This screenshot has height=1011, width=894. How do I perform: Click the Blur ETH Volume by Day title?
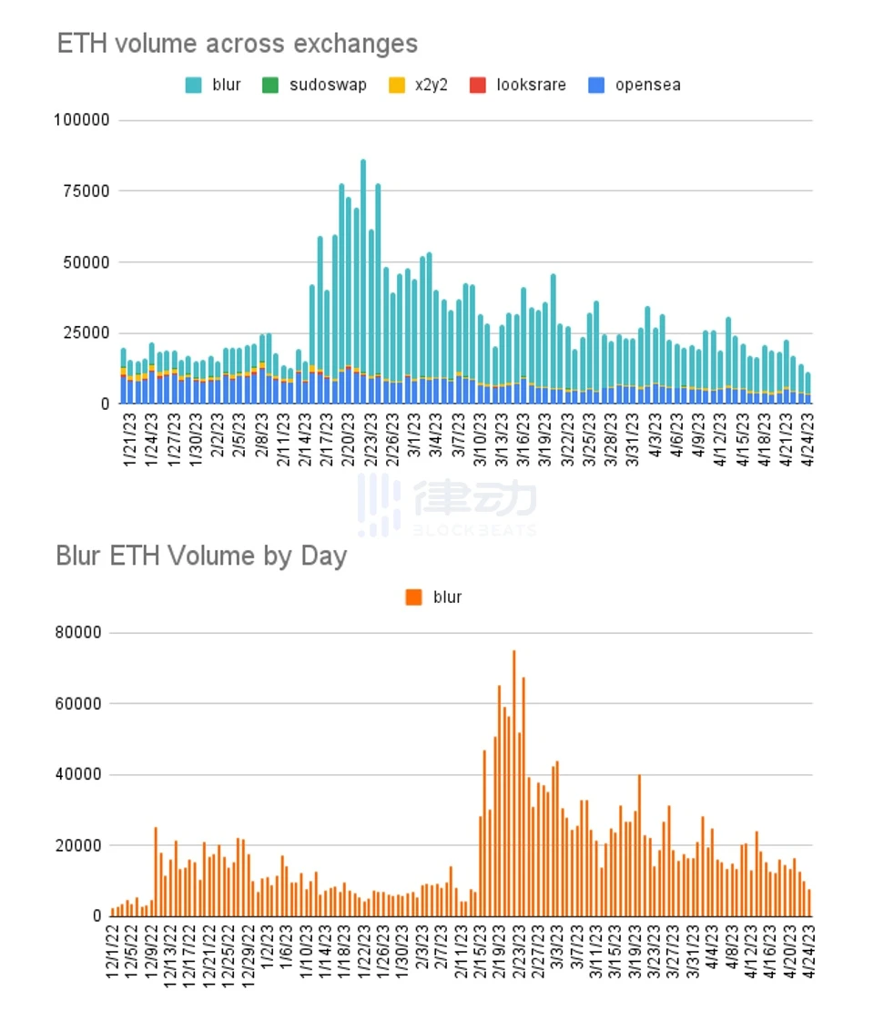point(202,556)
